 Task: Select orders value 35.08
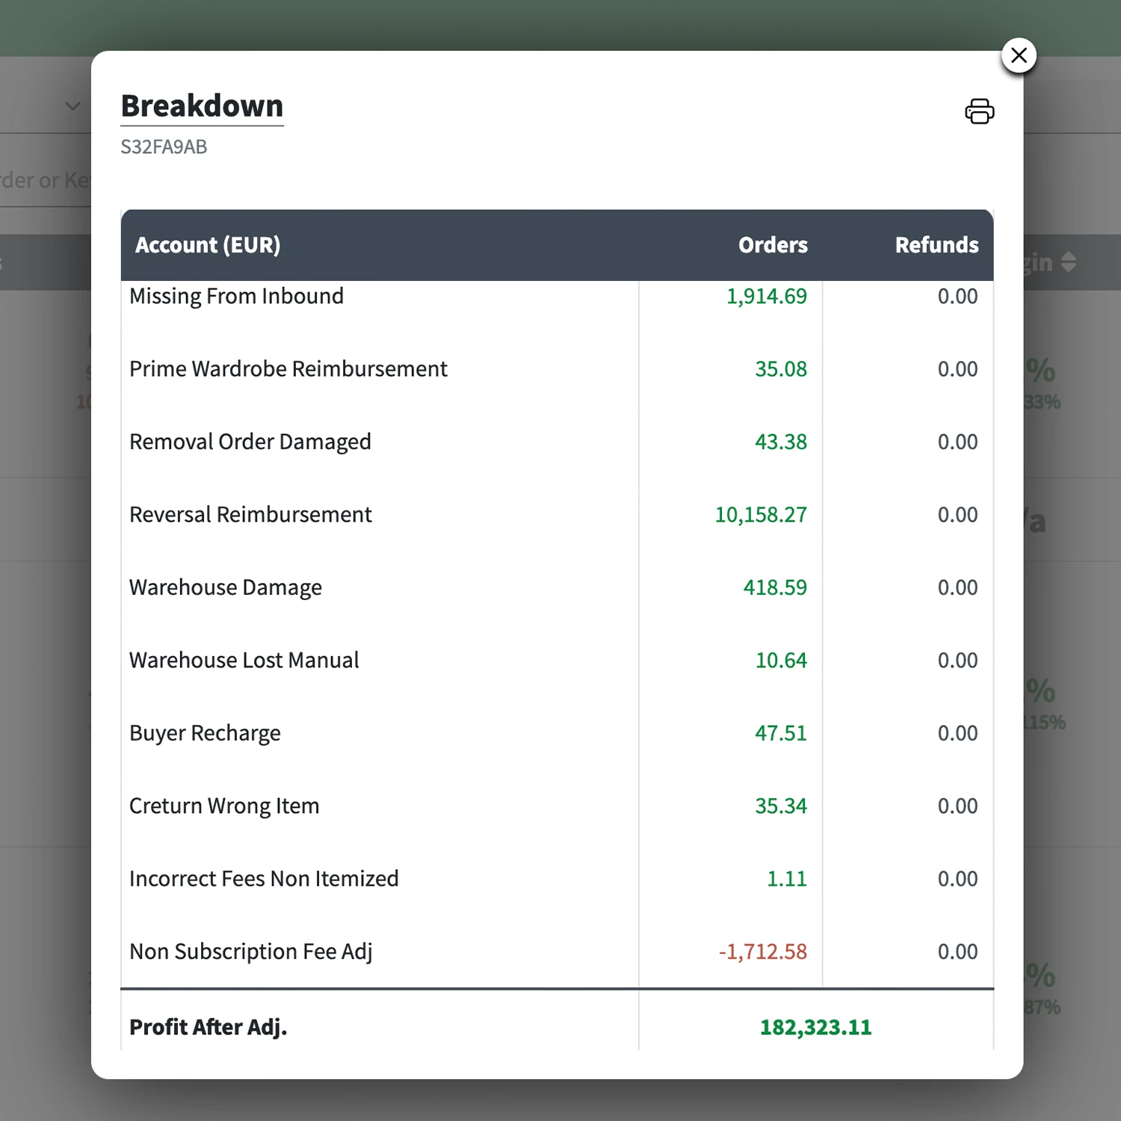point(781,369)
